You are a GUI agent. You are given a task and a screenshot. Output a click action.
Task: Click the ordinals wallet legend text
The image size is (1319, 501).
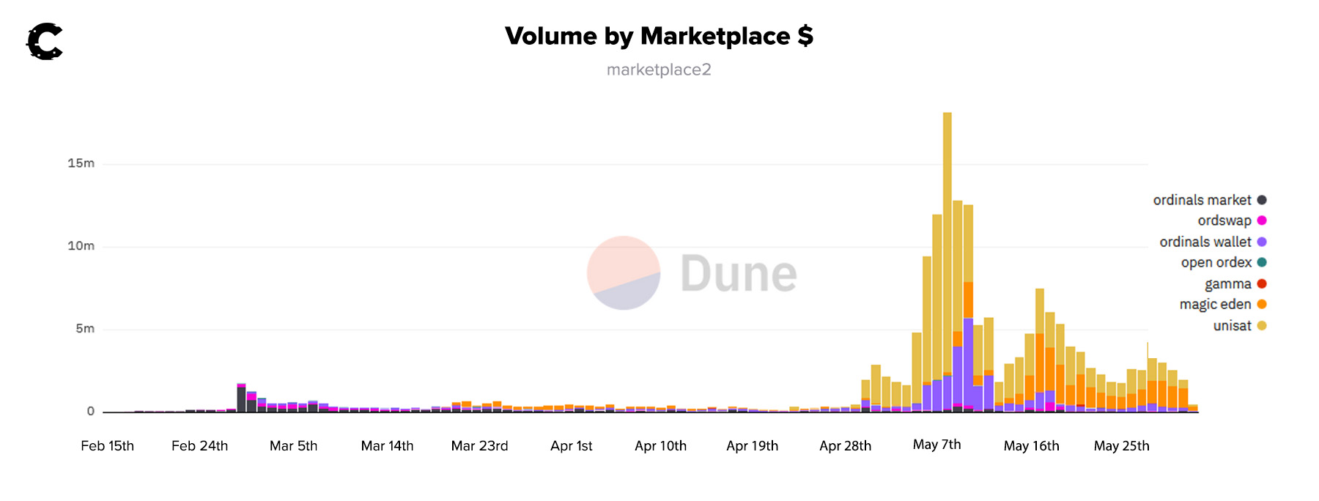click(1205, 242)
